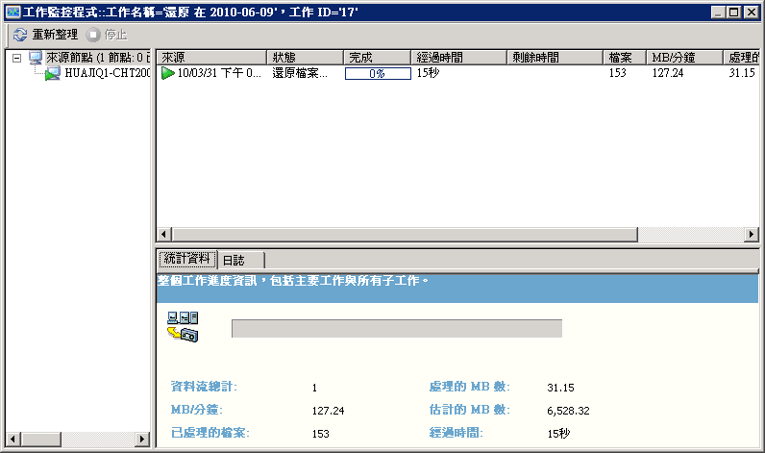Click the 127.24 MB/分鐘 value in job row
Viewport: 765px width, 453px height.
[667, 73]
